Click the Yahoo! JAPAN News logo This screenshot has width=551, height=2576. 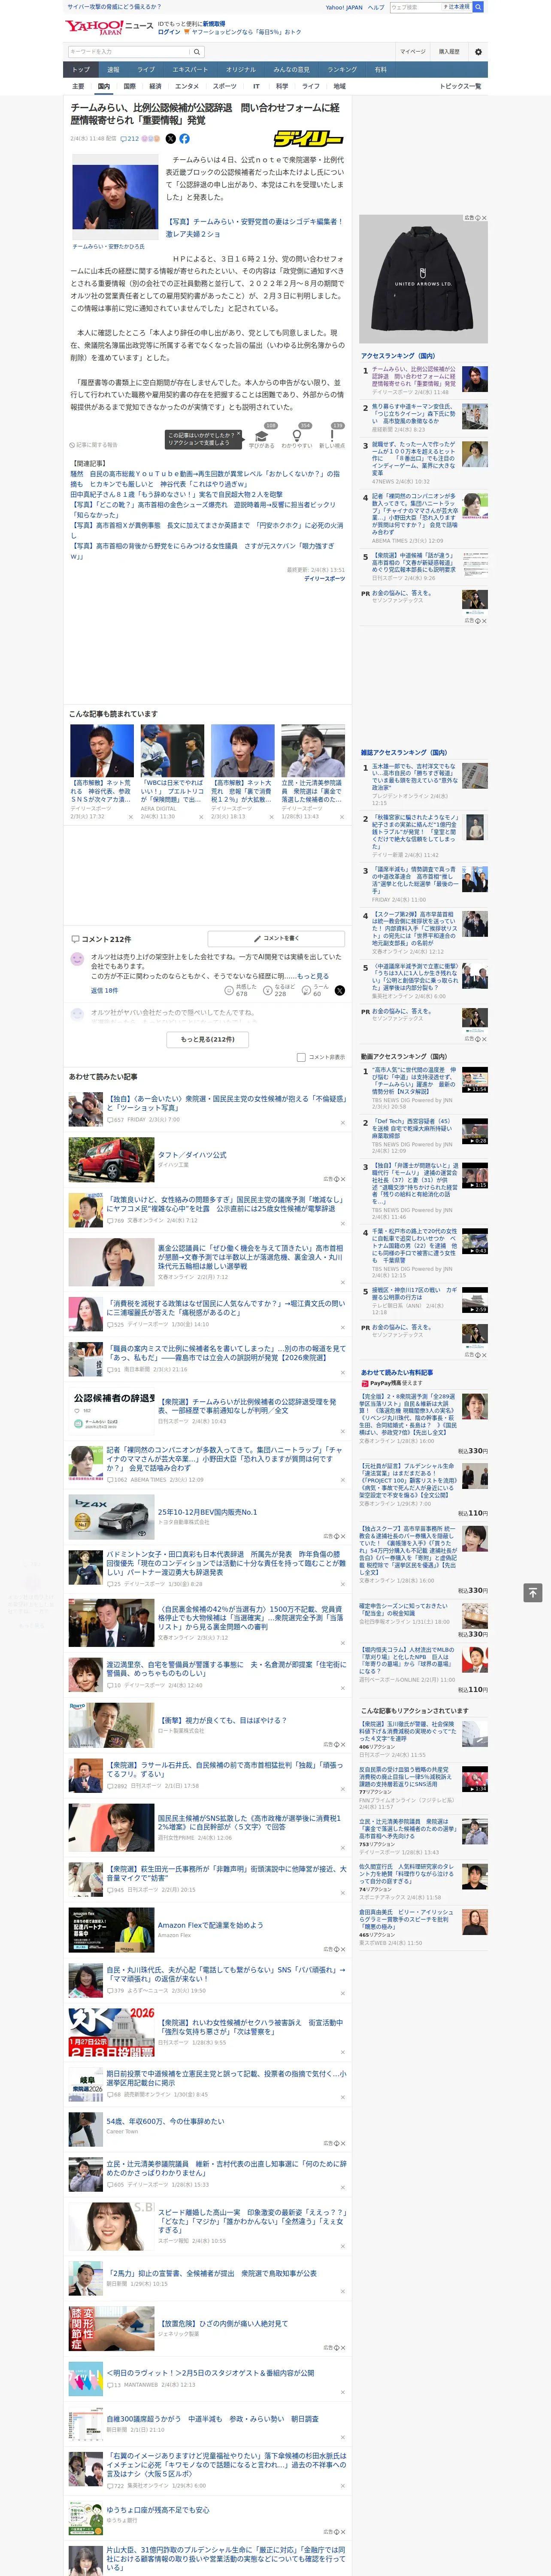(109, 27)
